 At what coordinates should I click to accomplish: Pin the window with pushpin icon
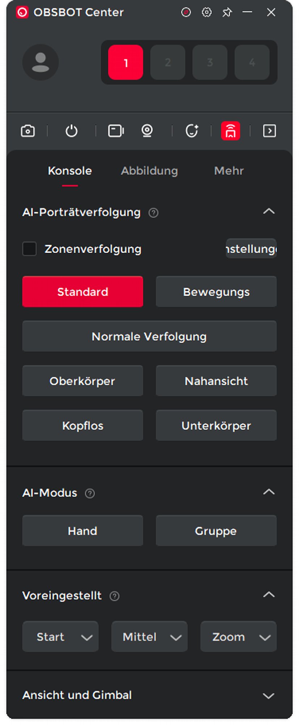click(227, 12)
